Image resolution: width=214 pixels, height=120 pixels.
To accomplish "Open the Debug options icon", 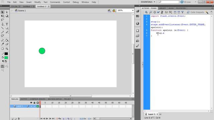I will [171, 12].
